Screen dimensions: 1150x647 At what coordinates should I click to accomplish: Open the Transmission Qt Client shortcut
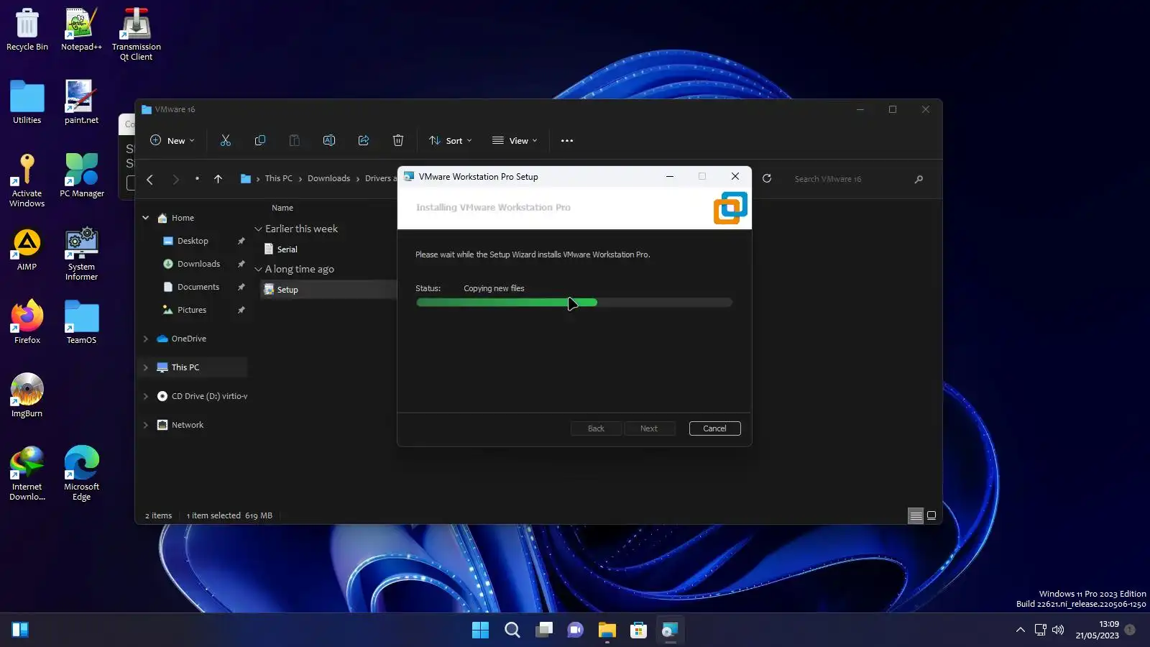click(136, 34)
